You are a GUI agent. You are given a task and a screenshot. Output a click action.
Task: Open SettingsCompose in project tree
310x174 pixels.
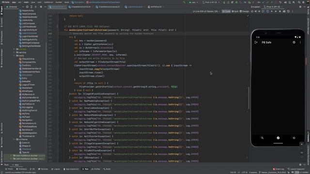pos(29,43)
